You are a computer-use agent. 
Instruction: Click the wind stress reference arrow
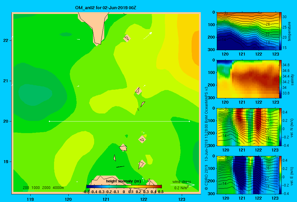[x=183, y=185]
